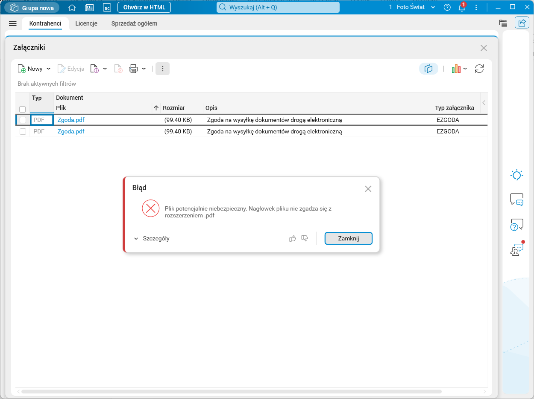534x399 pixels.
Task: Open the help chat sidebar icon
Action: point(517,225)
